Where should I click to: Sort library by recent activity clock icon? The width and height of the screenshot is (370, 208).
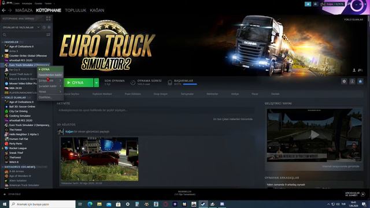(x=44, y=27)
